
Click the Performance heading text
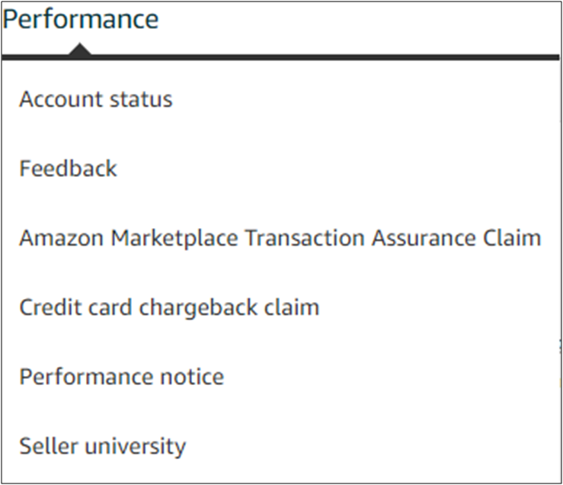81,20
